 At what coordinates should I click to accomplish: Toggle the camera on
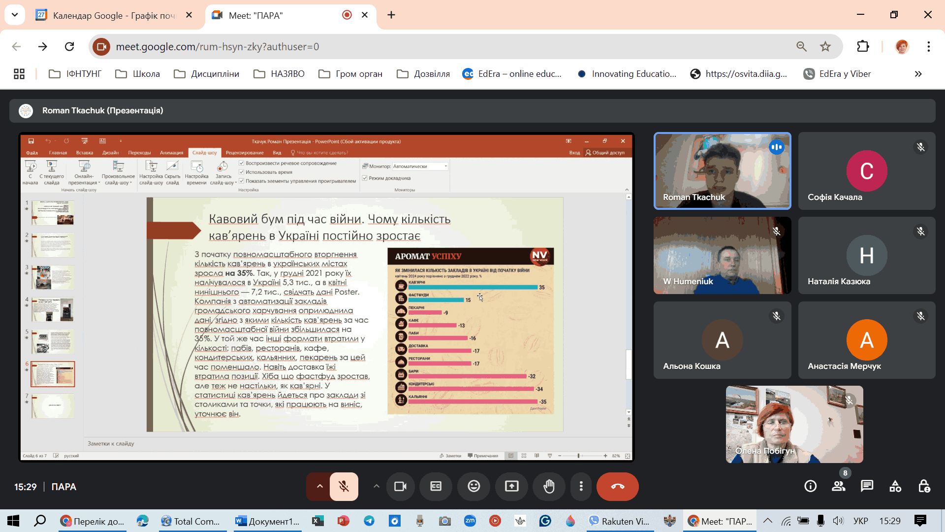400,487
